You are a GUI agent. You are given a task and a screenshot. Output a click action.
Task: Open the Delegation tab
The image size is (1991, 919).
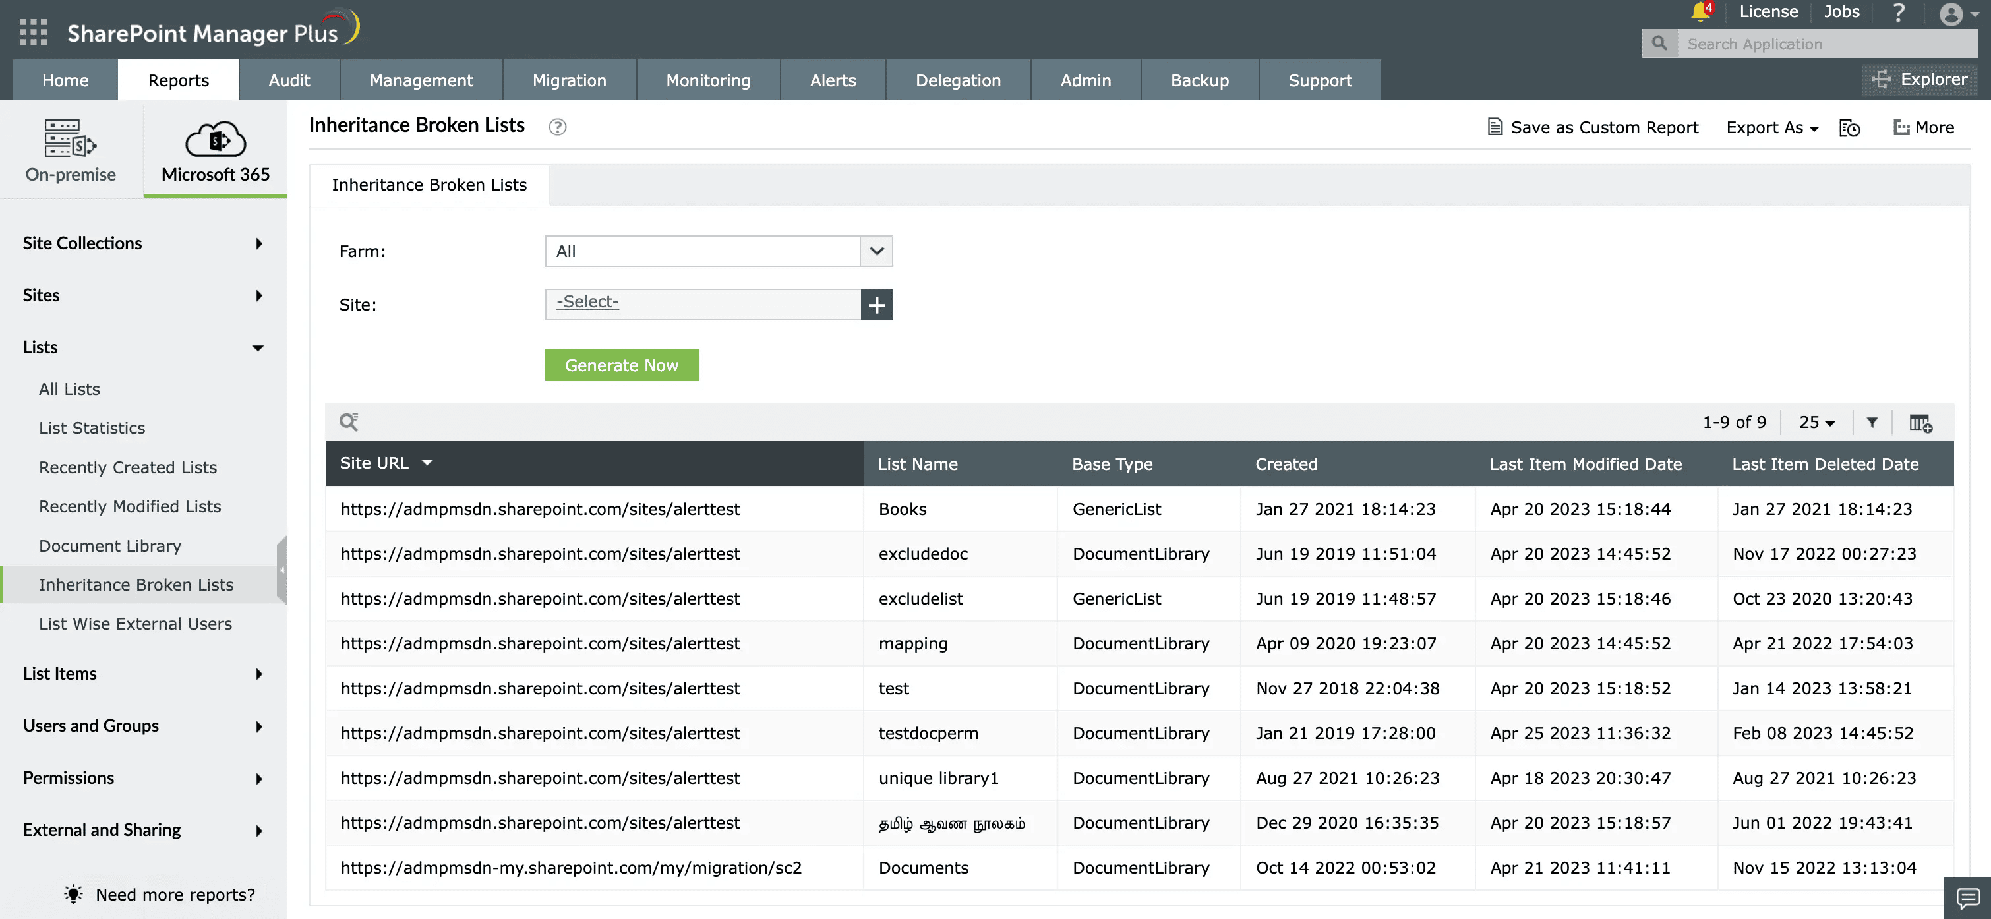959,80
